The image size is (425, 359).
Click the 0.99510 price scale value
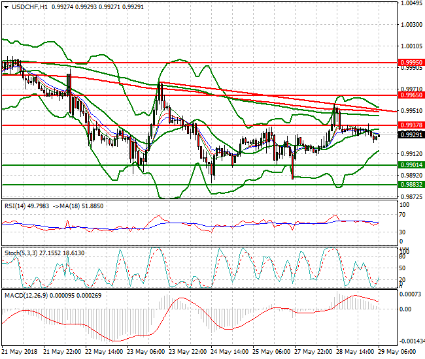point(411,111)
